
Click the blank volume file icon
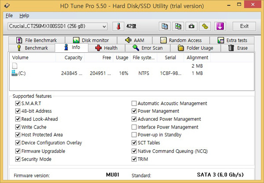15,66
